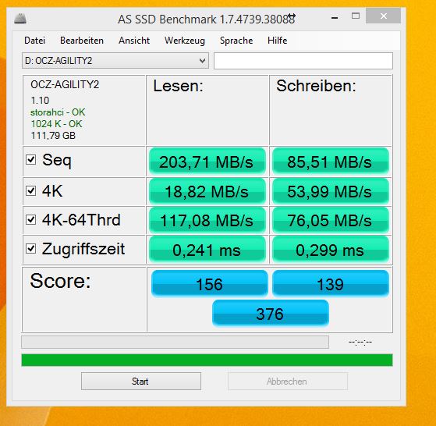Click the 1024 K - OK alignment status
Viewport: 436px width, 426px height.
tap(56, 124)
